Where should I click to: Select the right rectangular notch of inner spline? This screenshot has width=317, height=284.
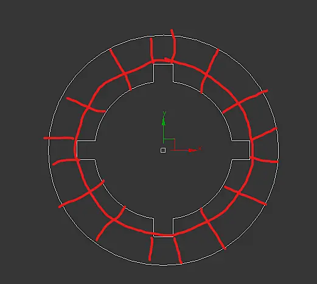pos(240,150)
